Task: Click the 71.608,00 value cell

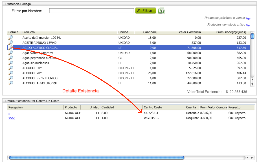Action: pyautogui.click(x=194, y=48)
